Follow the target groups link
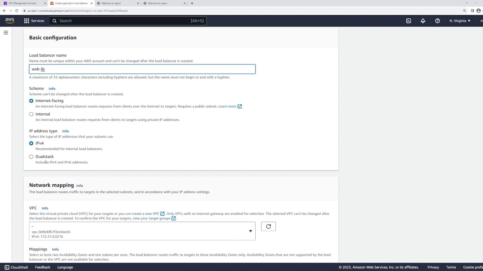 159,218
